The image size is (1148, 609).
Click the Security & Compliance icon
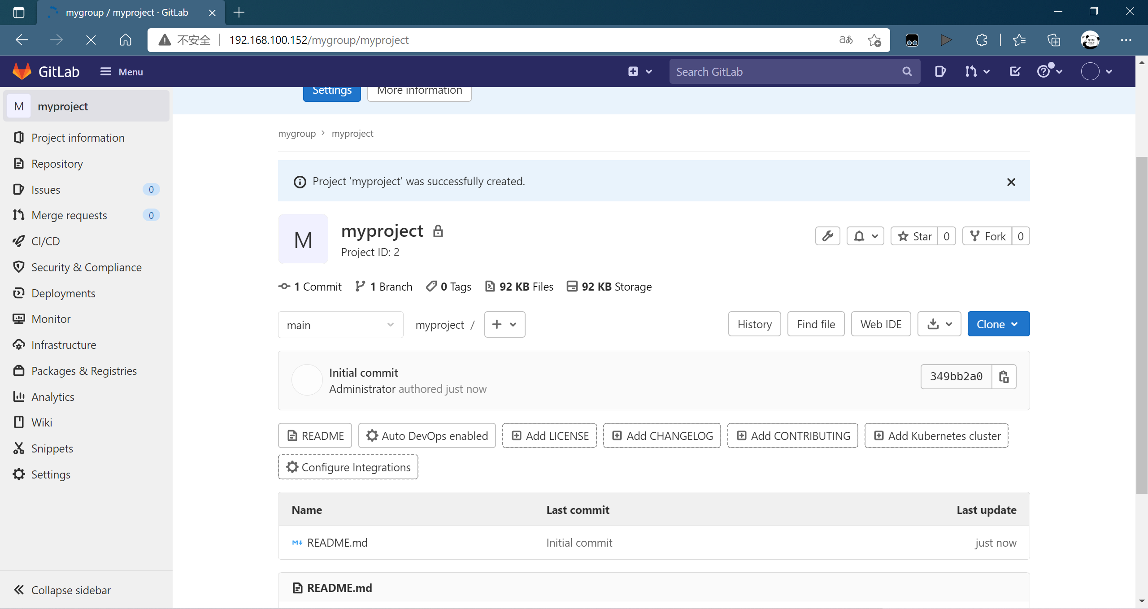[x=19, y=266]
